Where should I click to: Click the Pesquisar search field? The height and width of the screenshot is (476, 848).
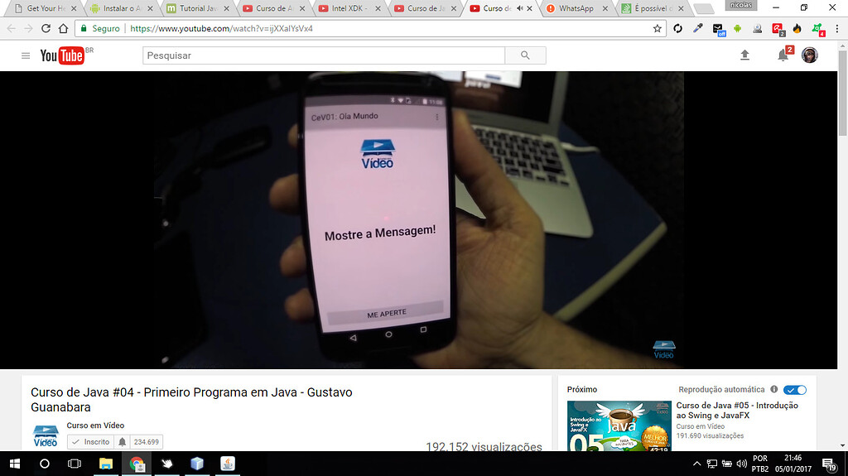pos(324,55)
